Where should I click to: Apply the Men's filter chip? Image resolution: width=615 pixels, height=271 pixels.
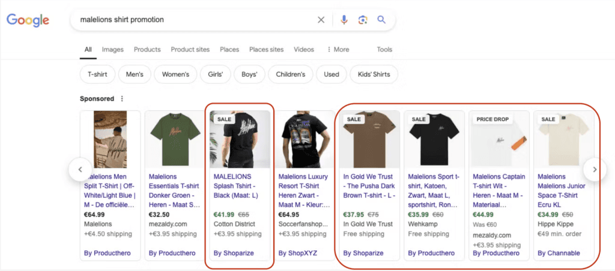point(135,74)
